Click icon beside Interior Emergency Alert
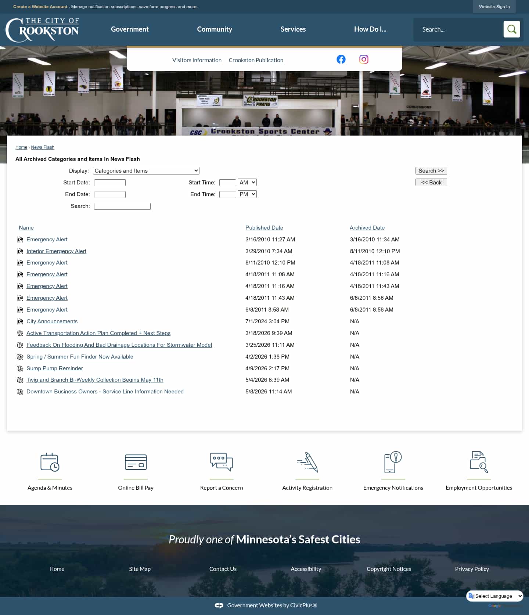Image resolution: width=529 pixels, height=615 pixels. [20, 251]
